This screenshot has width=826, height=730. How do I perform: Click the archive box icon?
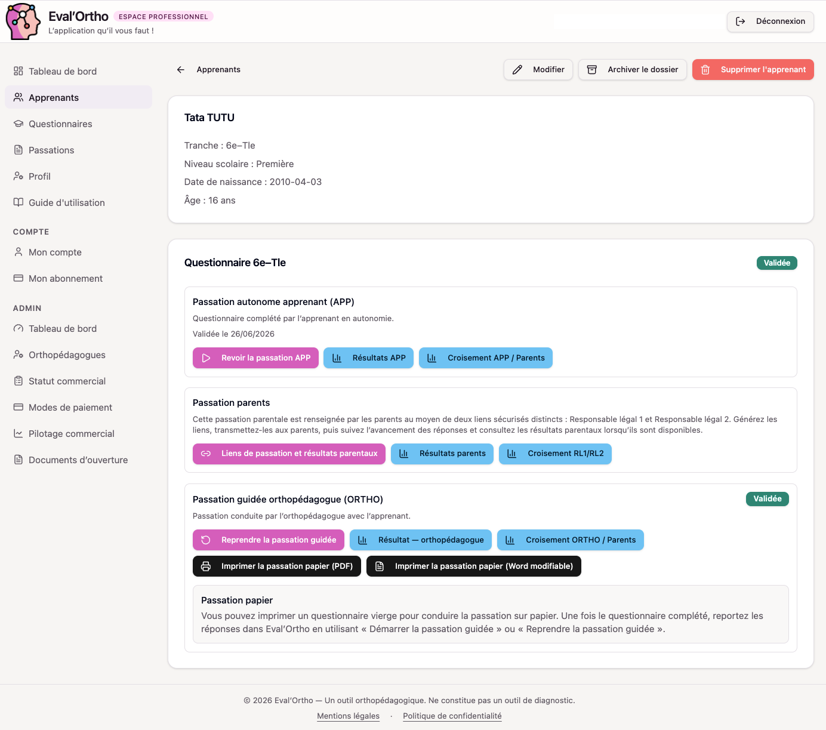tap(592, 70)
